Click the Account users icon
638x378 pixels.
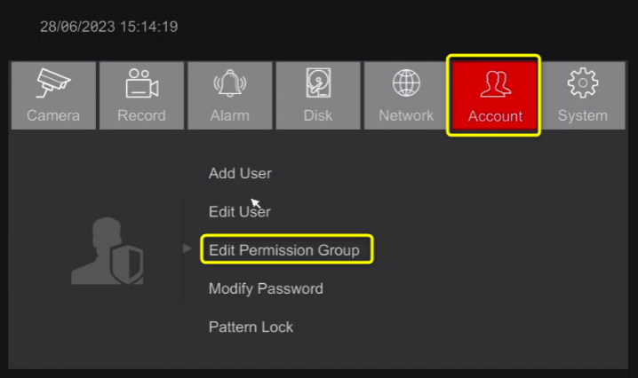pyautogui.click(x=495, y=85)
